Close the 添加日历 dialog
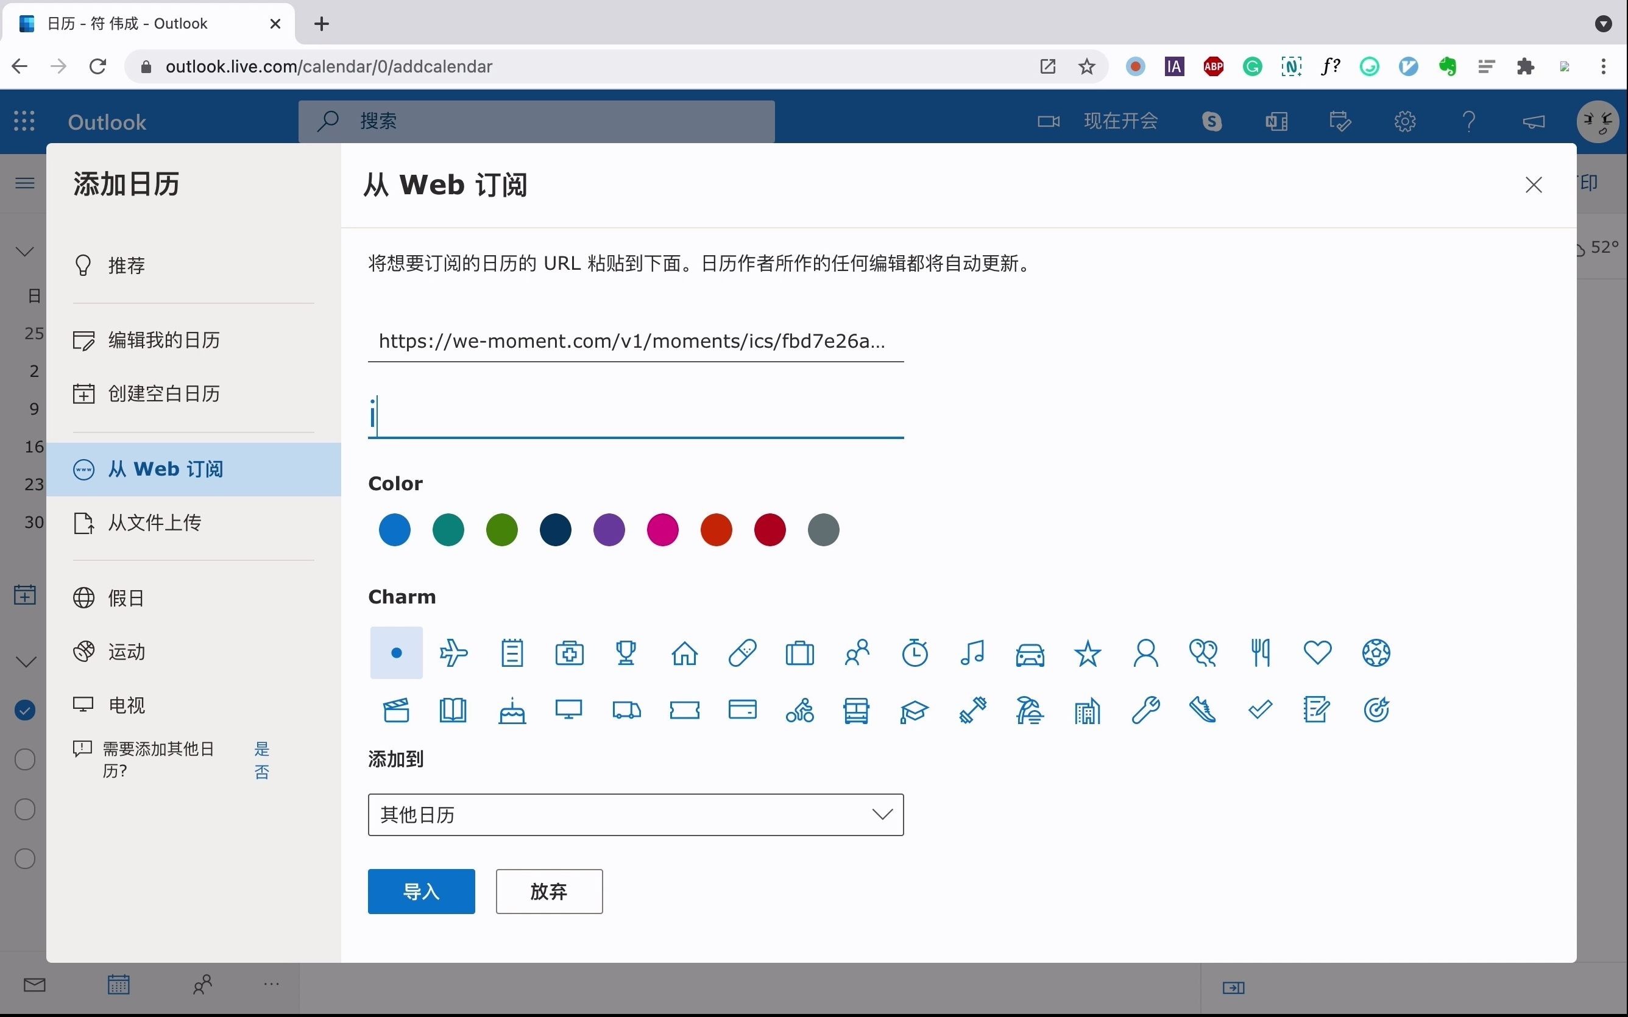Viewport: 1628px width, 1017px height. [x=1533, y=185]
